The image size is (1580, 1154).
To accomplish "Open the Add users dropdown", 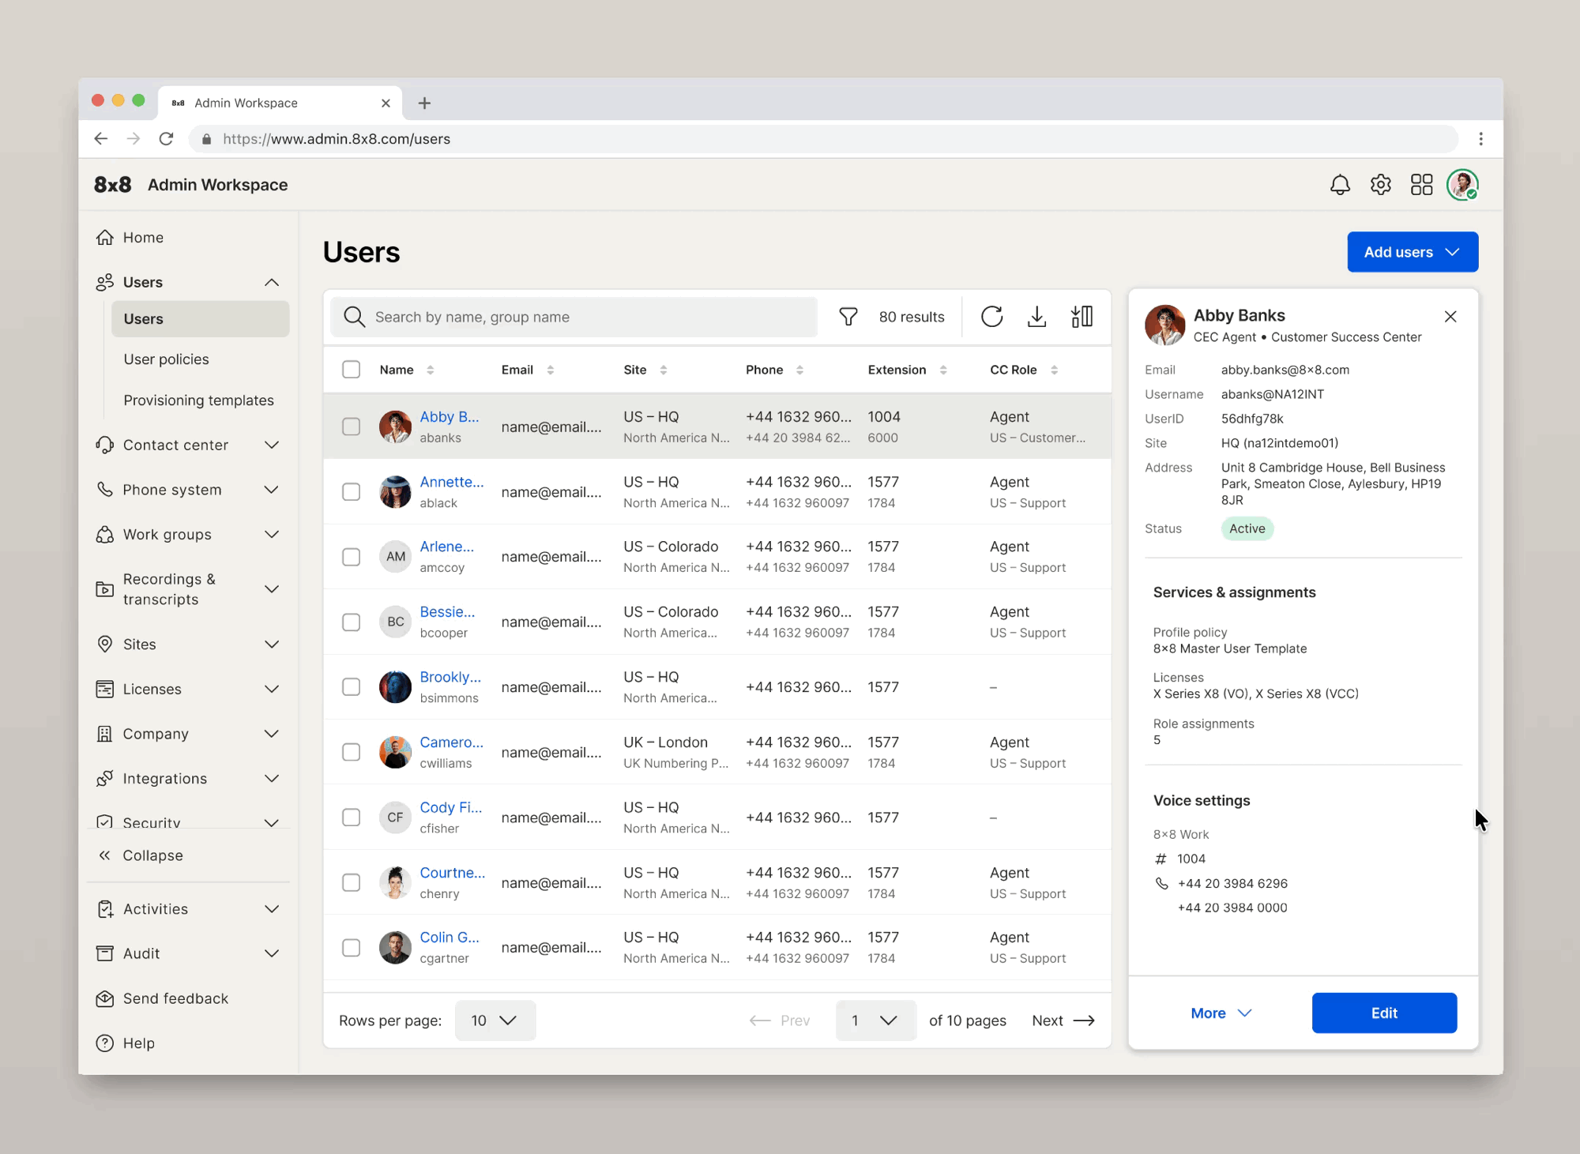I will pyautogui.click(x=1412, y=252).
